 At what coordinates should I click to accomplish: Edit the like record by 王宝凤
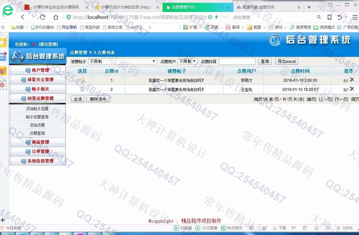pos(346,90)
